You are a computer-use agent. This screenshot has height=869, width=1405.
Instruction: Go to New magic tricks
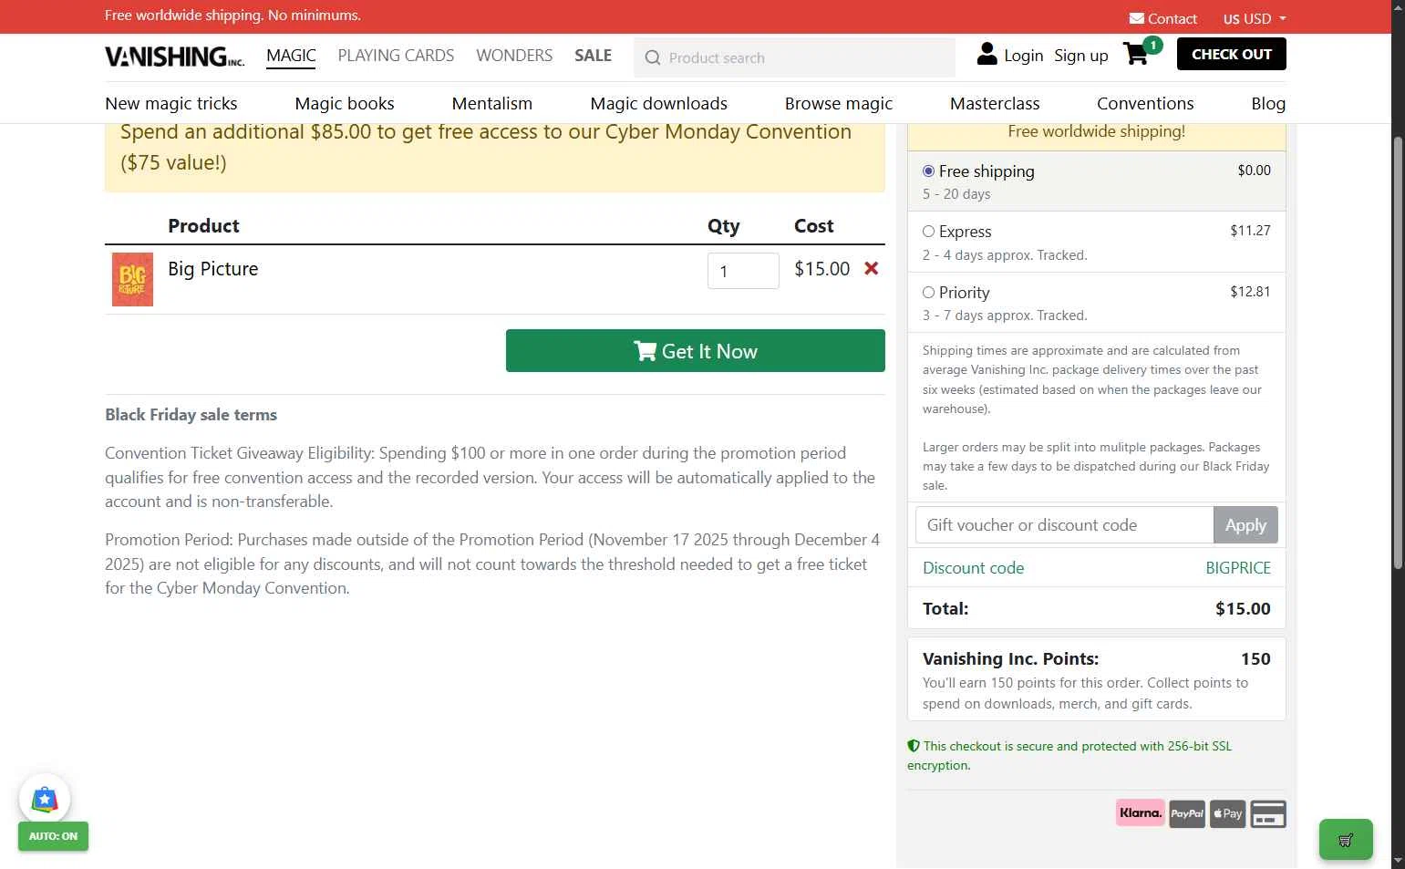171,103
